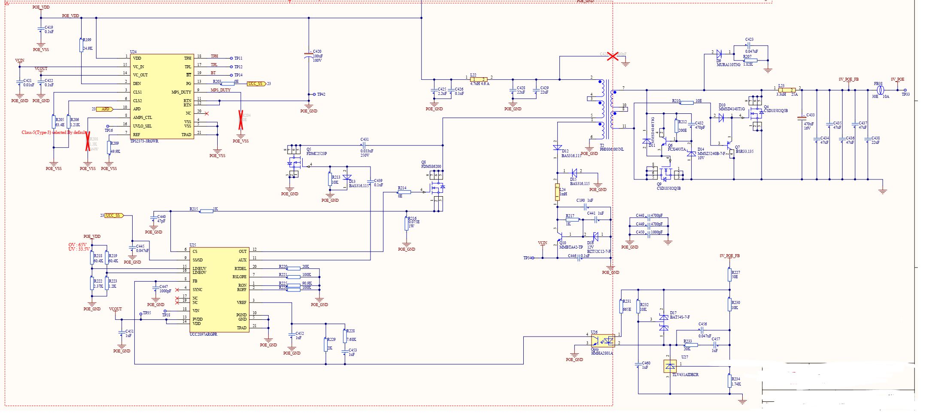Click the U27 TLV431 reference symbol

click(x=670, y=367)
